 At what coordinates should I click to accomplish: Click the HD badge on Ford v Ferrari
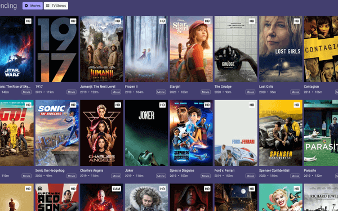(252, 105)
